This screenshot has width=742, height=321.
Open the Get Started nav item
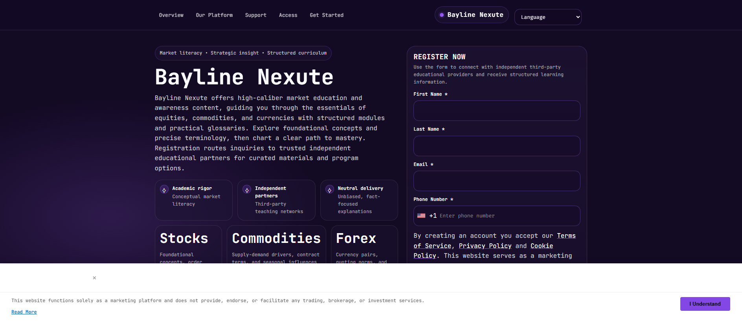327,15
